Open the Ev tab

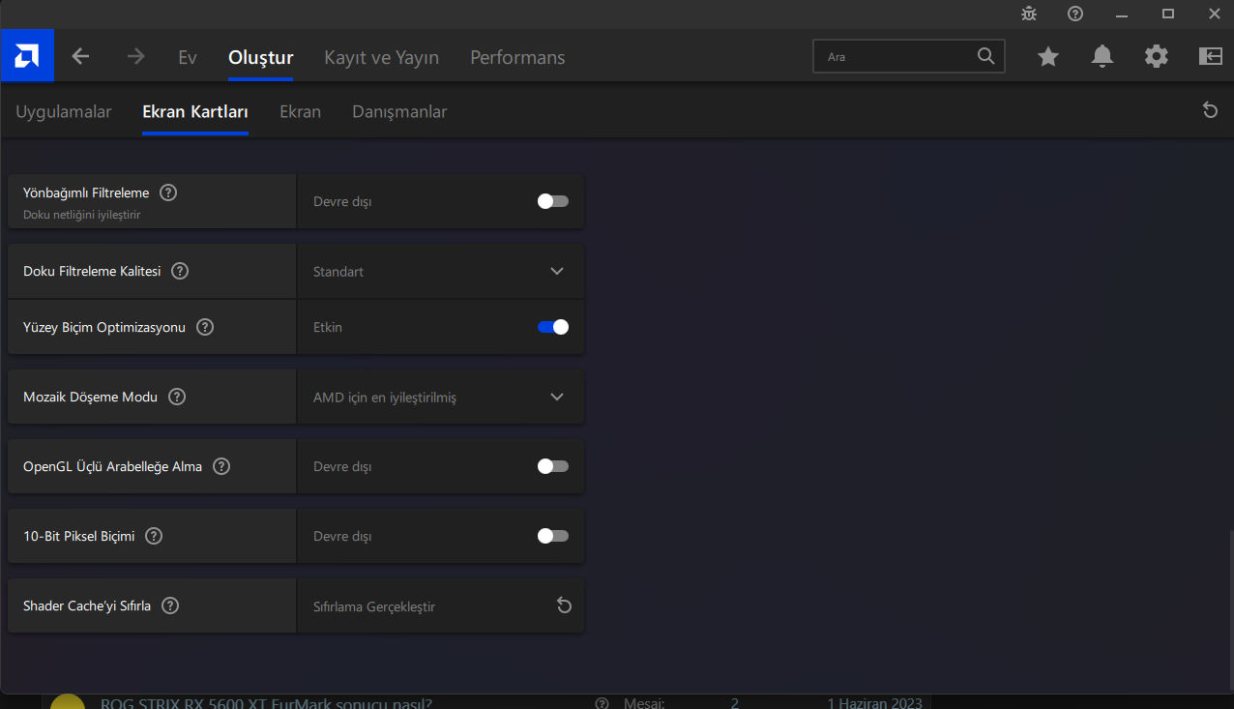click(188, 57)
